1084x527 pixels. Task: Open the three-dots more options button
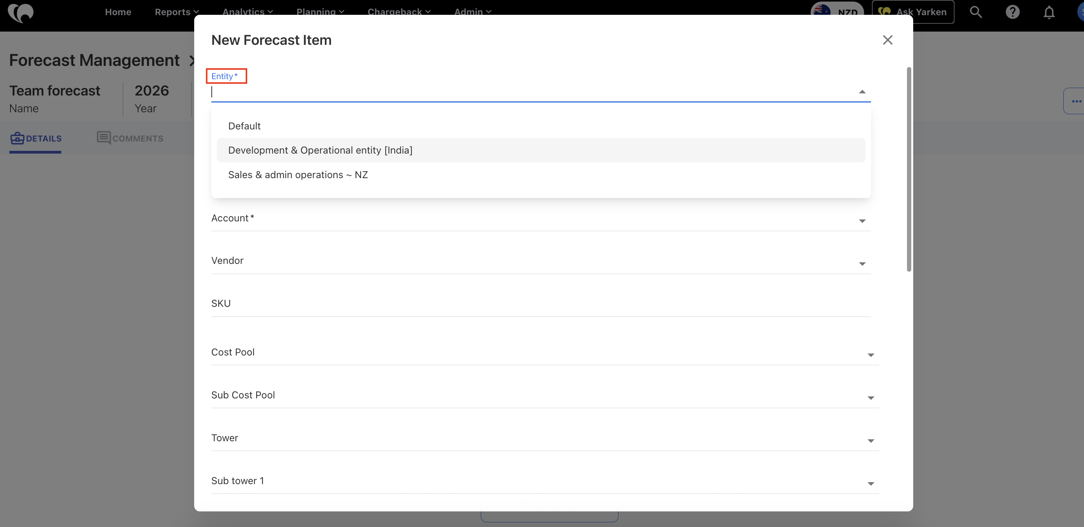click(x=1075, y=101)
